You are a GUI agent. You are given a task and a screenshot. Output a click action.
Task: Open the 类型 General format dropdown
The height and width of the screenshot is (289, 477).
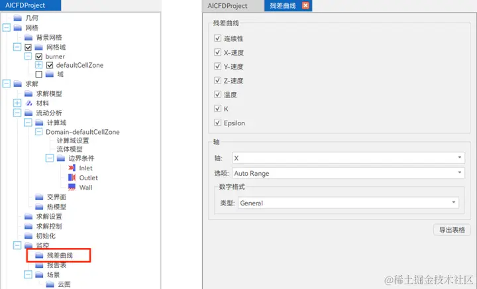tap(348, 203)
